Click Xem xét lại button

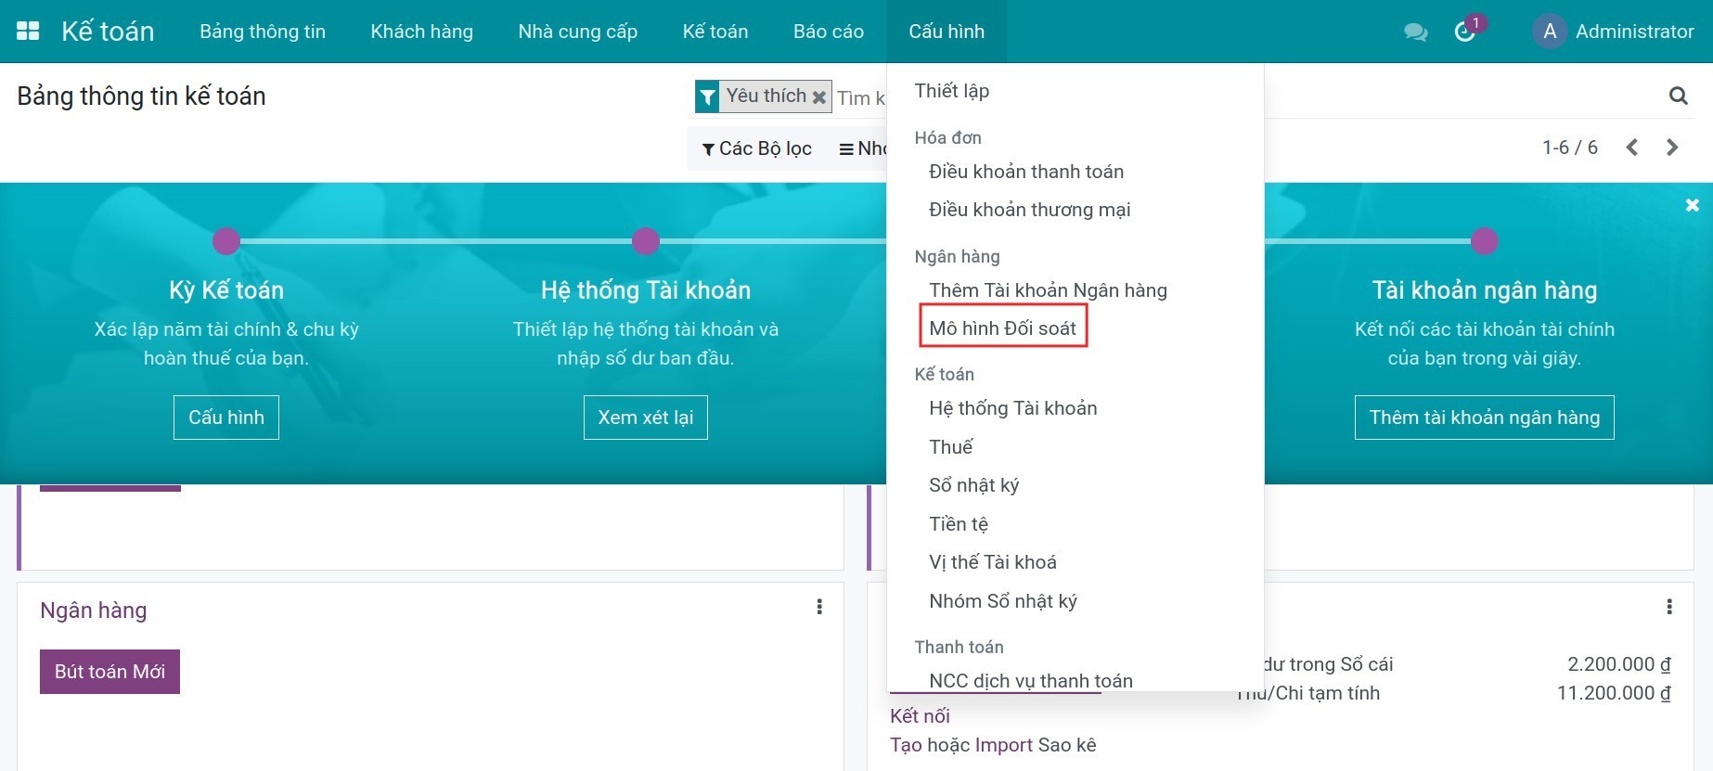tap(646, 418)
